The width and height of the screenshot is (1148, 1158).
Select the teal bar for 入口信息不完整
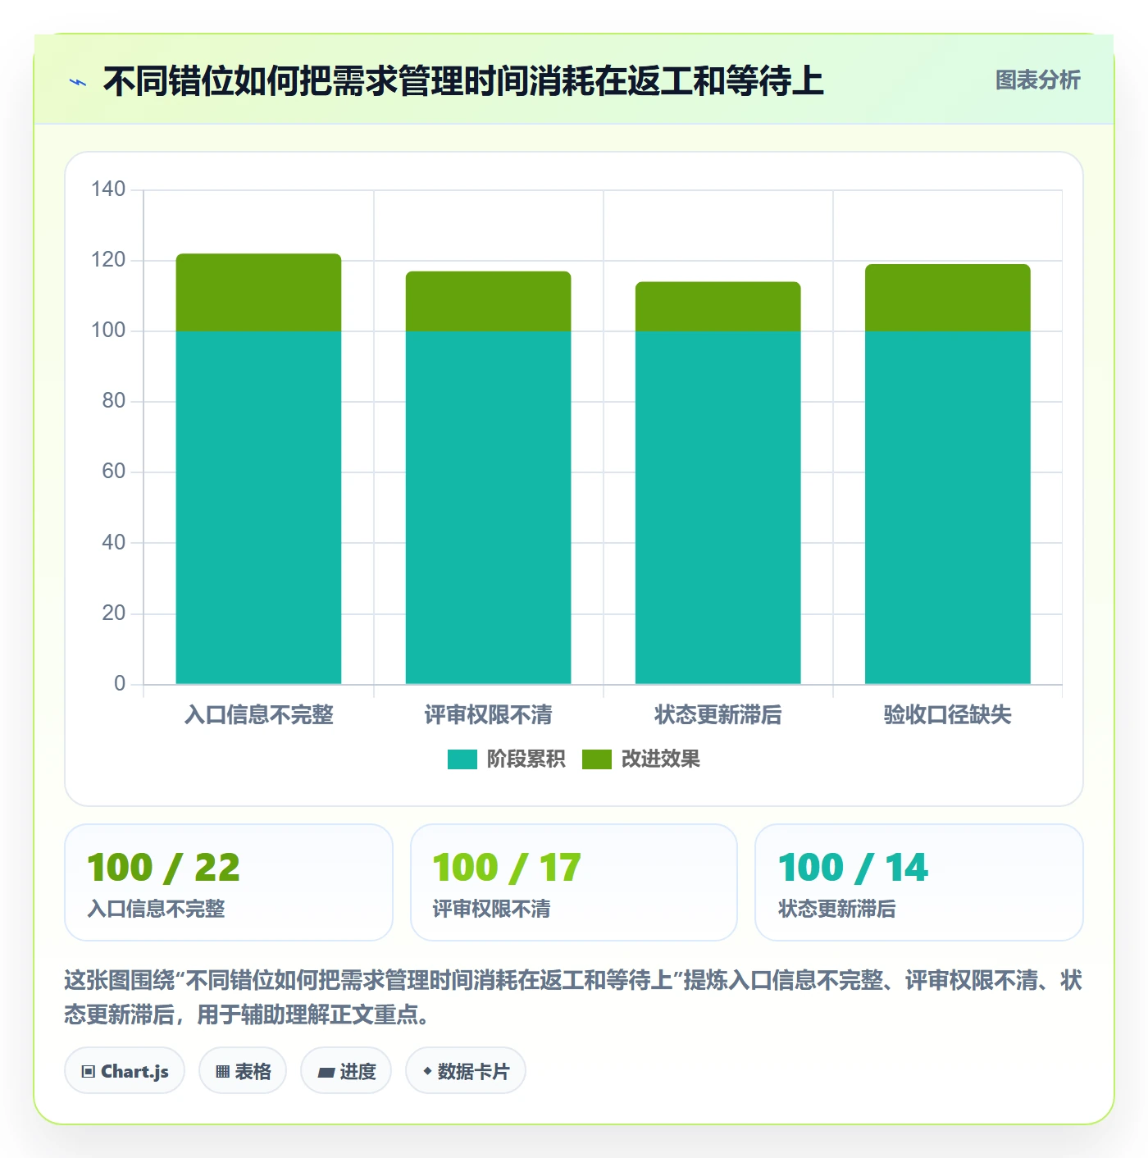click(x=258, y=508)
